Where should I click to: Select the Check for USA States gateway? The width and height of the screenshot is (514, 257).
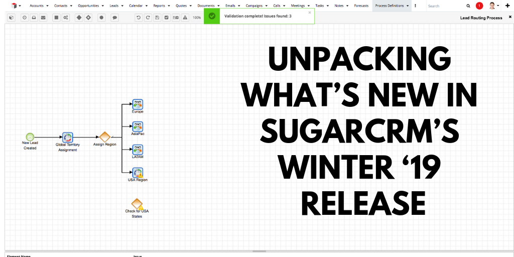[x=137, y=204]
